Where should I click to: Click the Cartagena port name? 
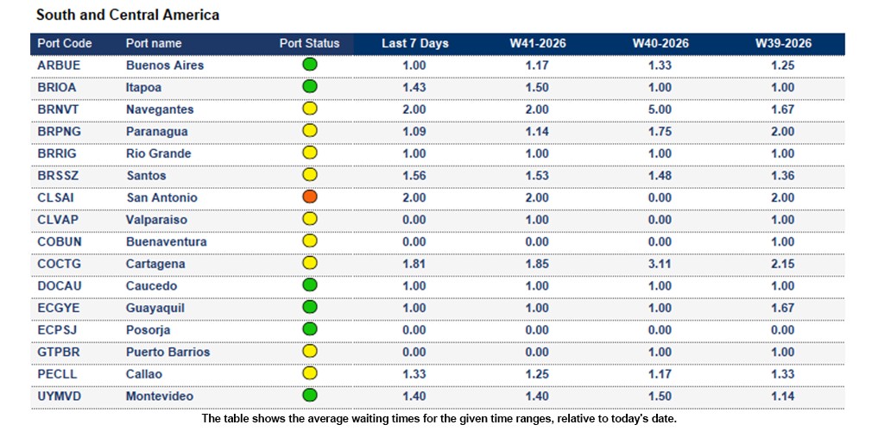tap(155, 265)
